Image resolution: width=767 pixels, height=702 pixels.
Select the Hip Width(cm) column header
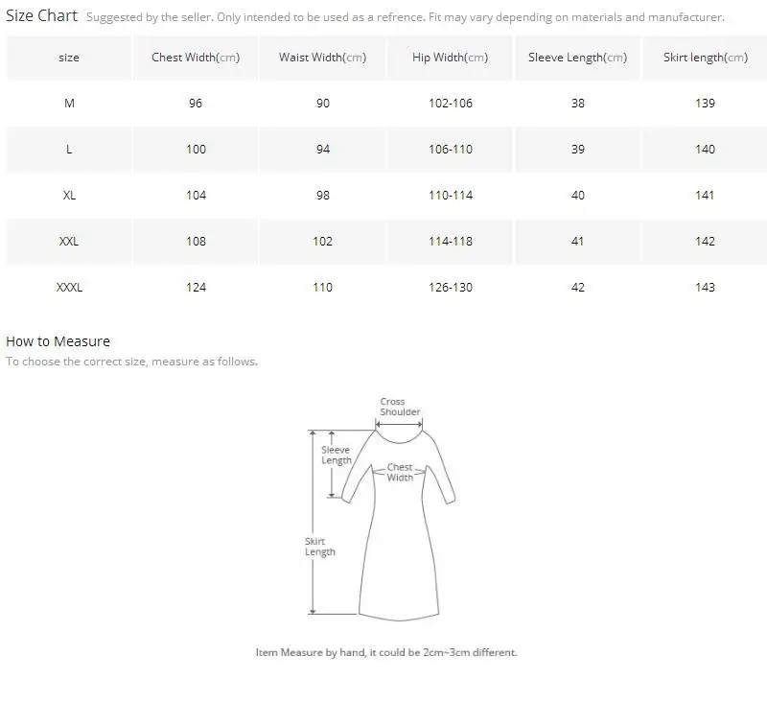450,58
